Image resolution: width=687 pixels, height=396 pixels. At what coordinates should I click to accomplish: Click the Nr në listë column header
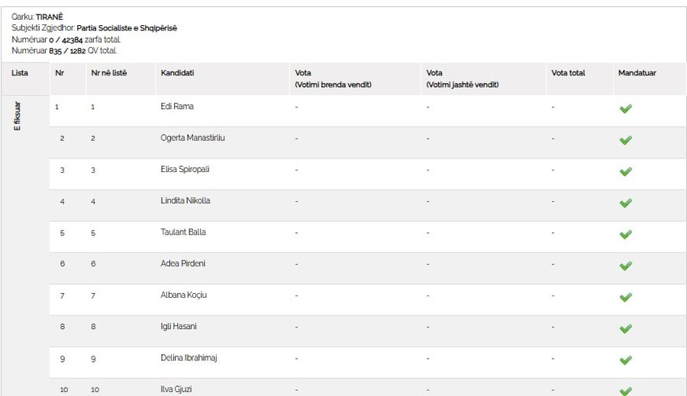coord(108,73)
